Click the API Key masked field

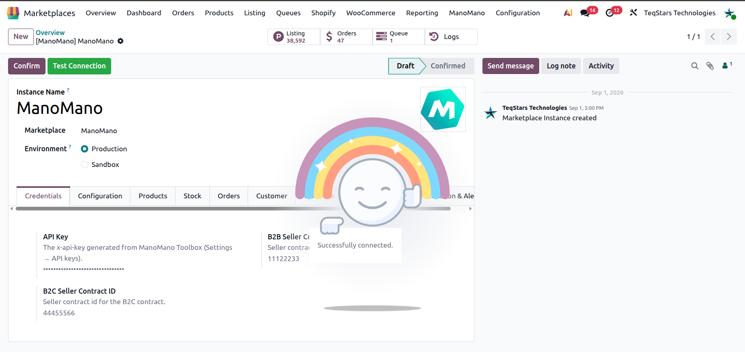click(x=84, y=269)
